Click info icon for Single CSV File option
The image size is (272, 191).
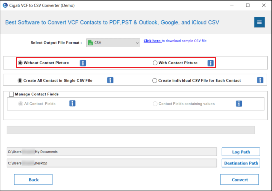point(110,80)
